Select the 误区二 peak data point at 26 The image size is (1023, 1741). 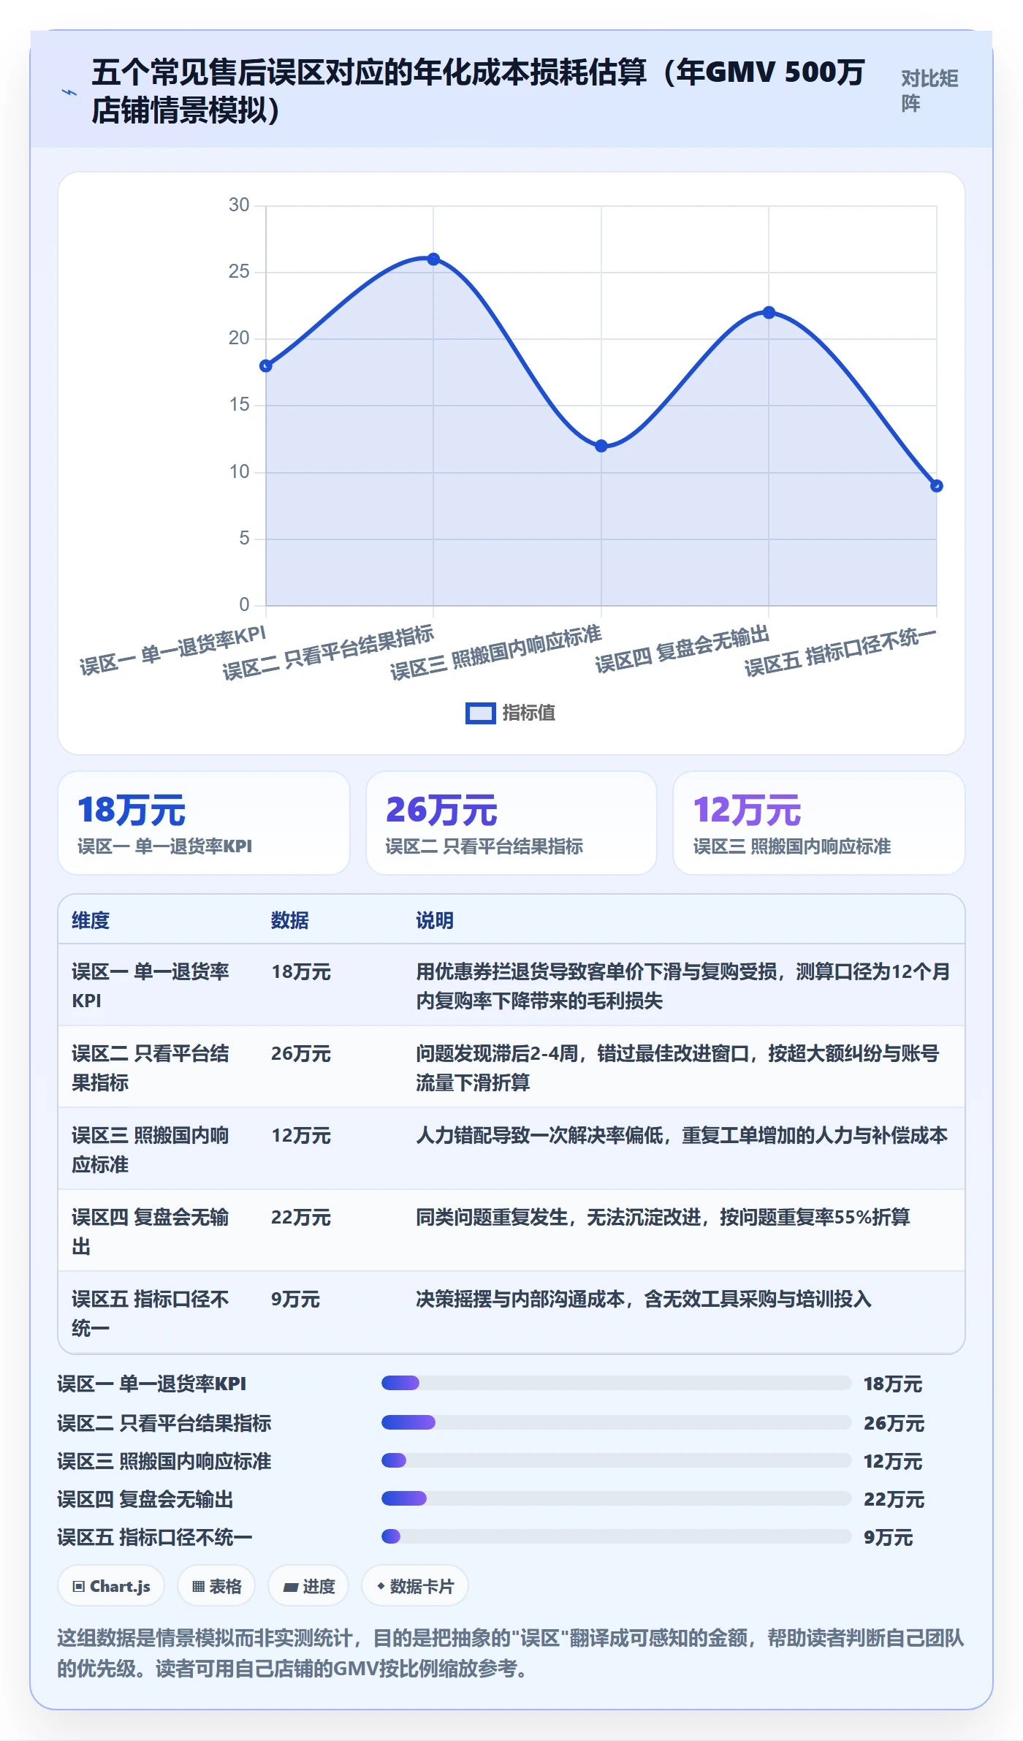433,259
